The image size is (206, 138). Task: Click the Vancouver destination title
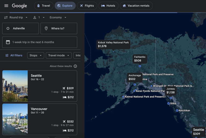tap(39, 109)
